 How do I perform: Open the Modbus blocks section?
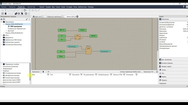(173, 77)
